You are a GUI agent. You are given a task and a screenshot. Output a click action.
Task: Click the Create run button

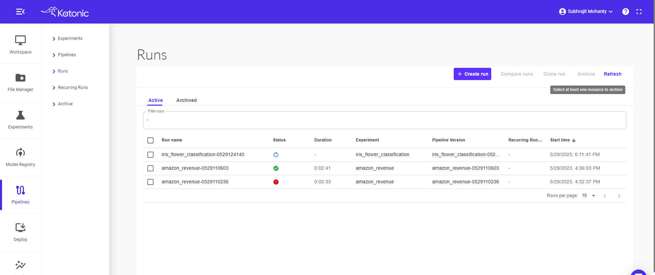point(472,74)
